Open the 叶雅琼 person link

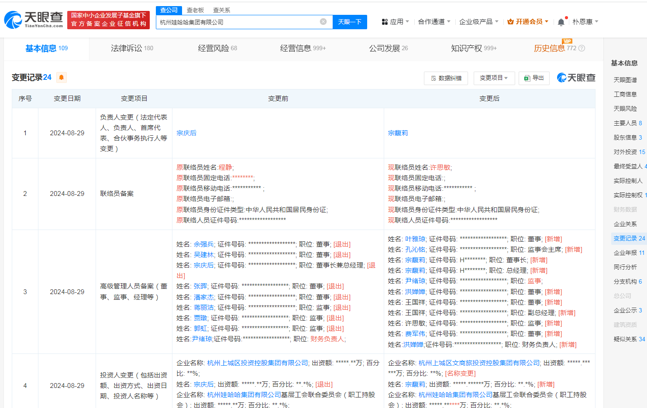pyautogui.click(x=415, y=239)
